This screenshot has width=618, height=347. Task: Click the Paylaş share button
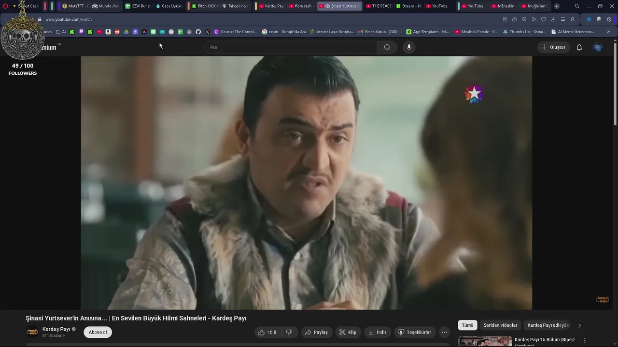pyautogui.click(x=316, y=332)
